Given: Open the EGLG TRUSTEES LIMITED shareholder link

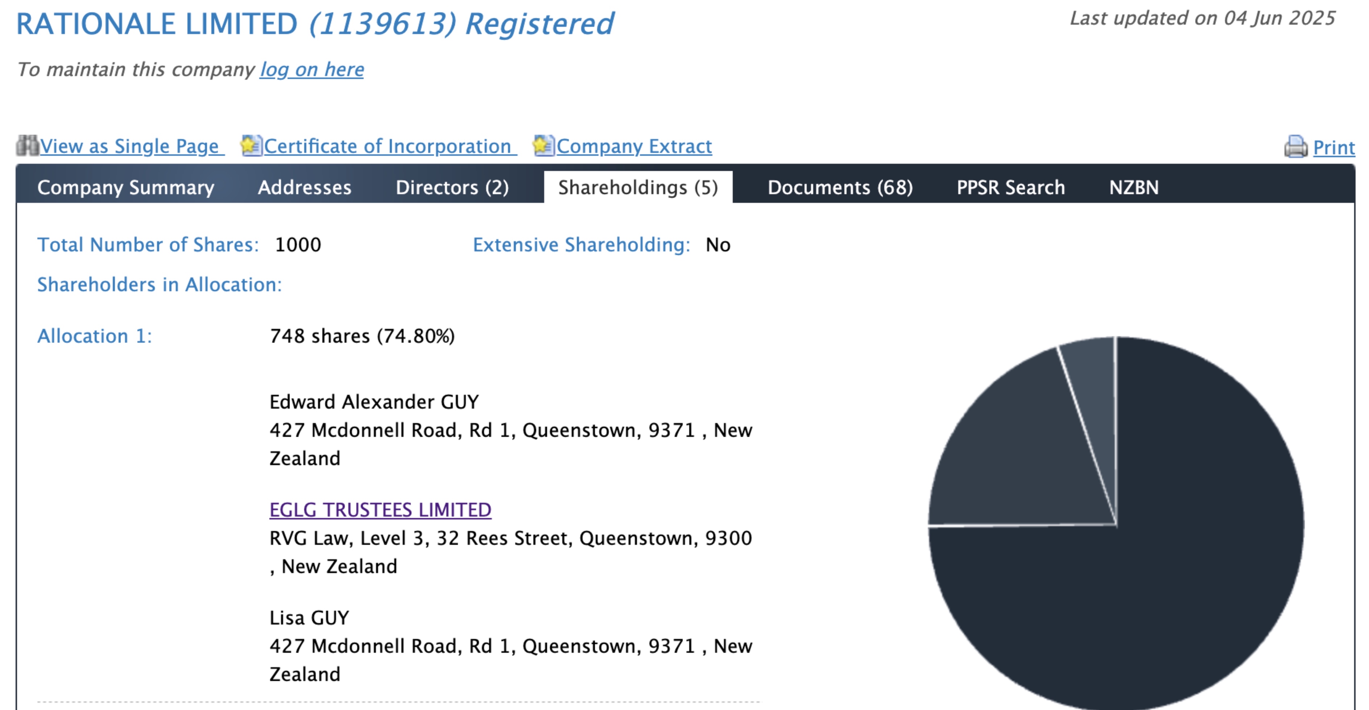Looking at the screenshot, I should (x=380, y=510).
